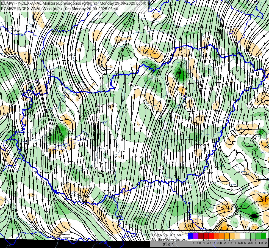
Task: Select the white legend swatch
Action: (x=243, y=236)
